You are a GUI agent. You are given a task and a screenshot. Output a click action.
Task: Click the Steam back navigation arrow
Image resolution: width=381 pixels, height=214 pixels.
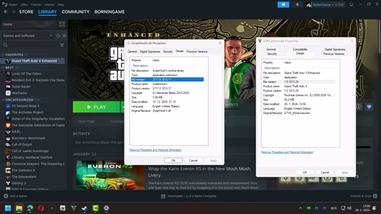(x=6, y=12)
